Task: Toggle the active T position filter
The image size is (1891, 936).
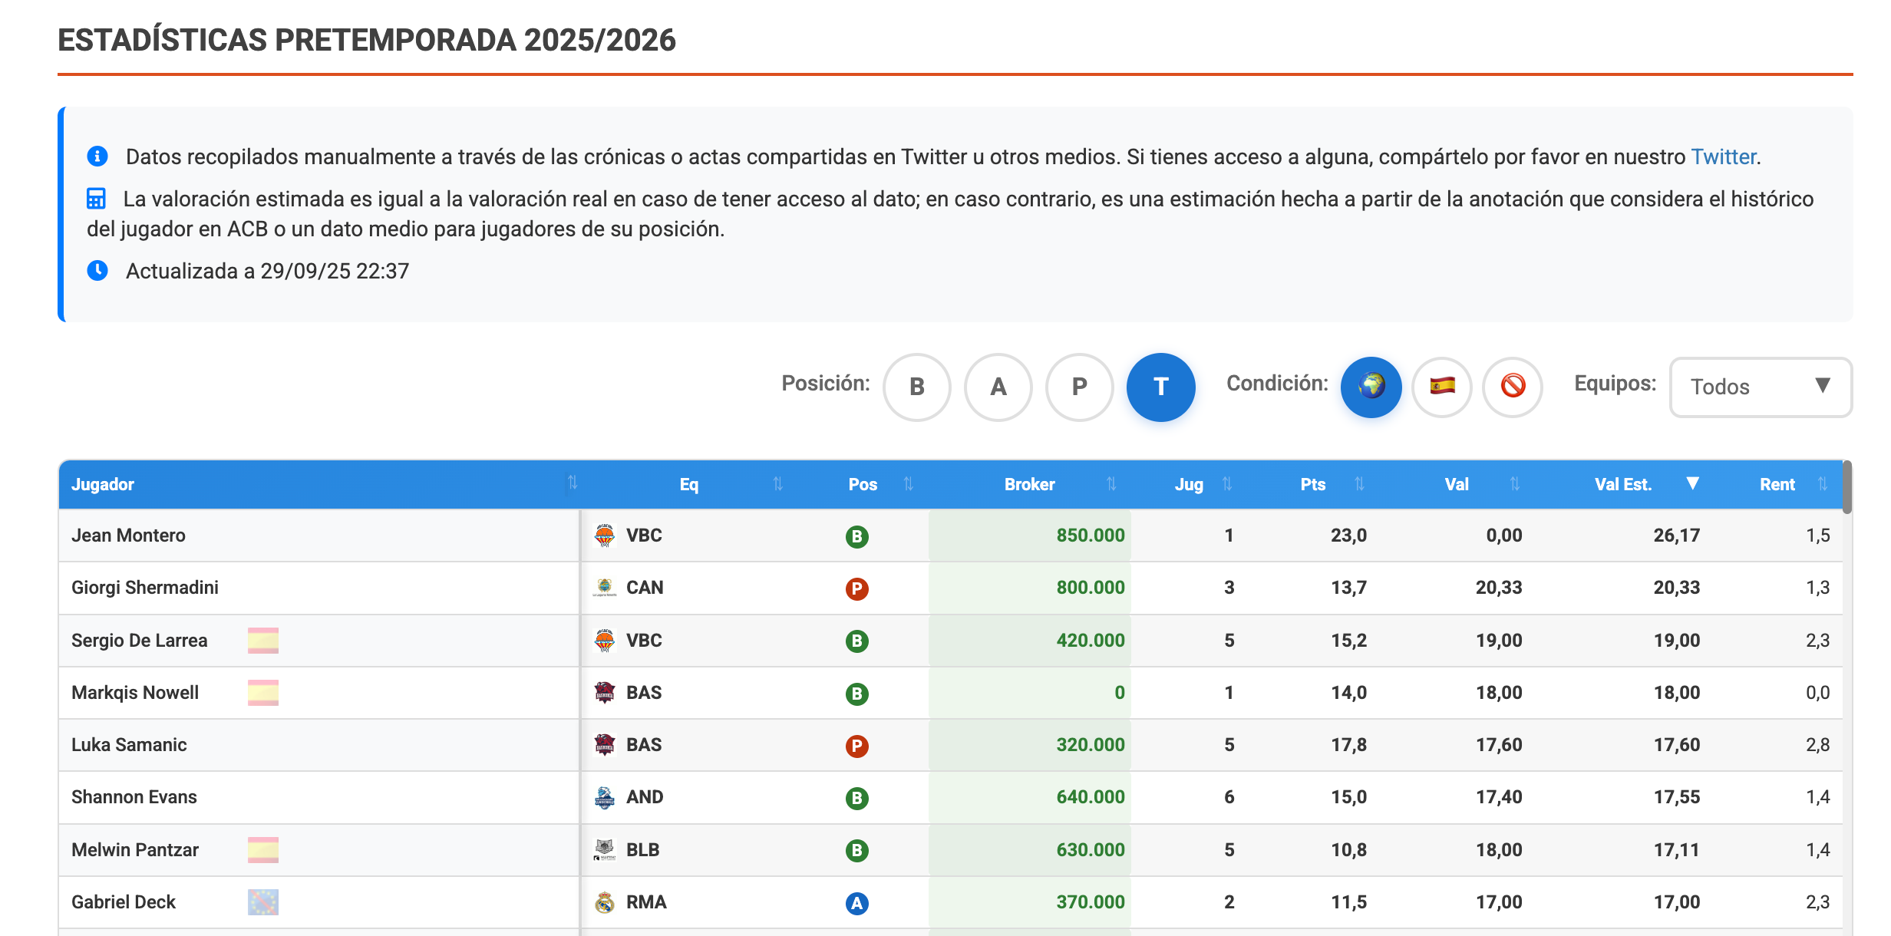Action: pos(1160,387)
